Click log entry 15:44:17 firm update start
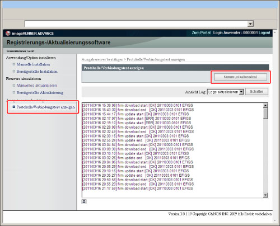This screenshot has height=226, width=280. pyautogui.click(x=136, y=114)
